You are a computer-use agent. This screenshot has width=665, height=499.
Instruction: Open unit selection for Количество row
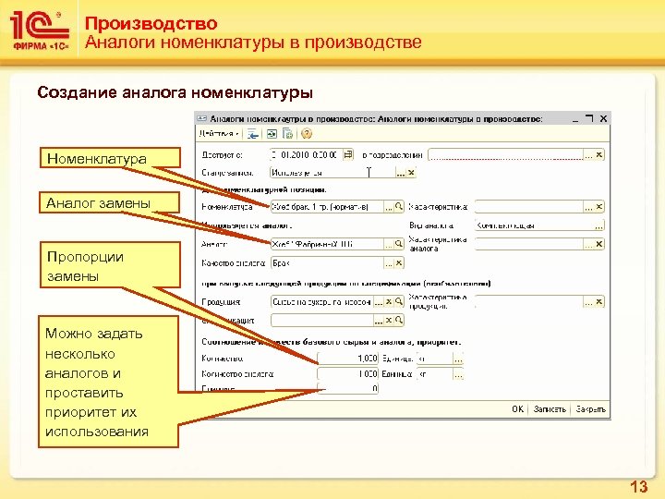[458, 359]
